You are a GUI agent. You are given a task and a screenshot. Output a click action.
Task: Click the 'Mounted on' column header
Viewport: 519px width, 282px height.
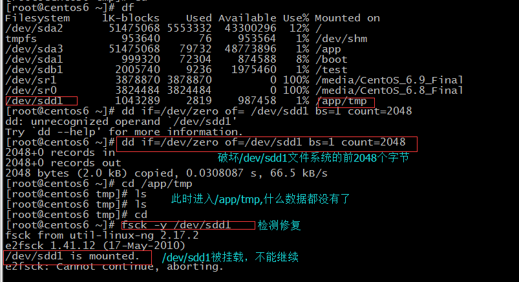coord(347,18)
